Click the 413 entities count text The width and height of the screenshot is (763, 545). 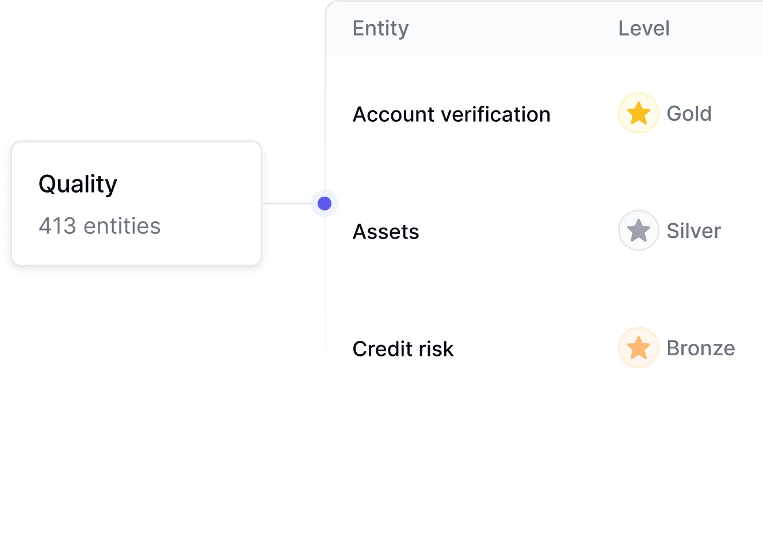tap(99, 225)
